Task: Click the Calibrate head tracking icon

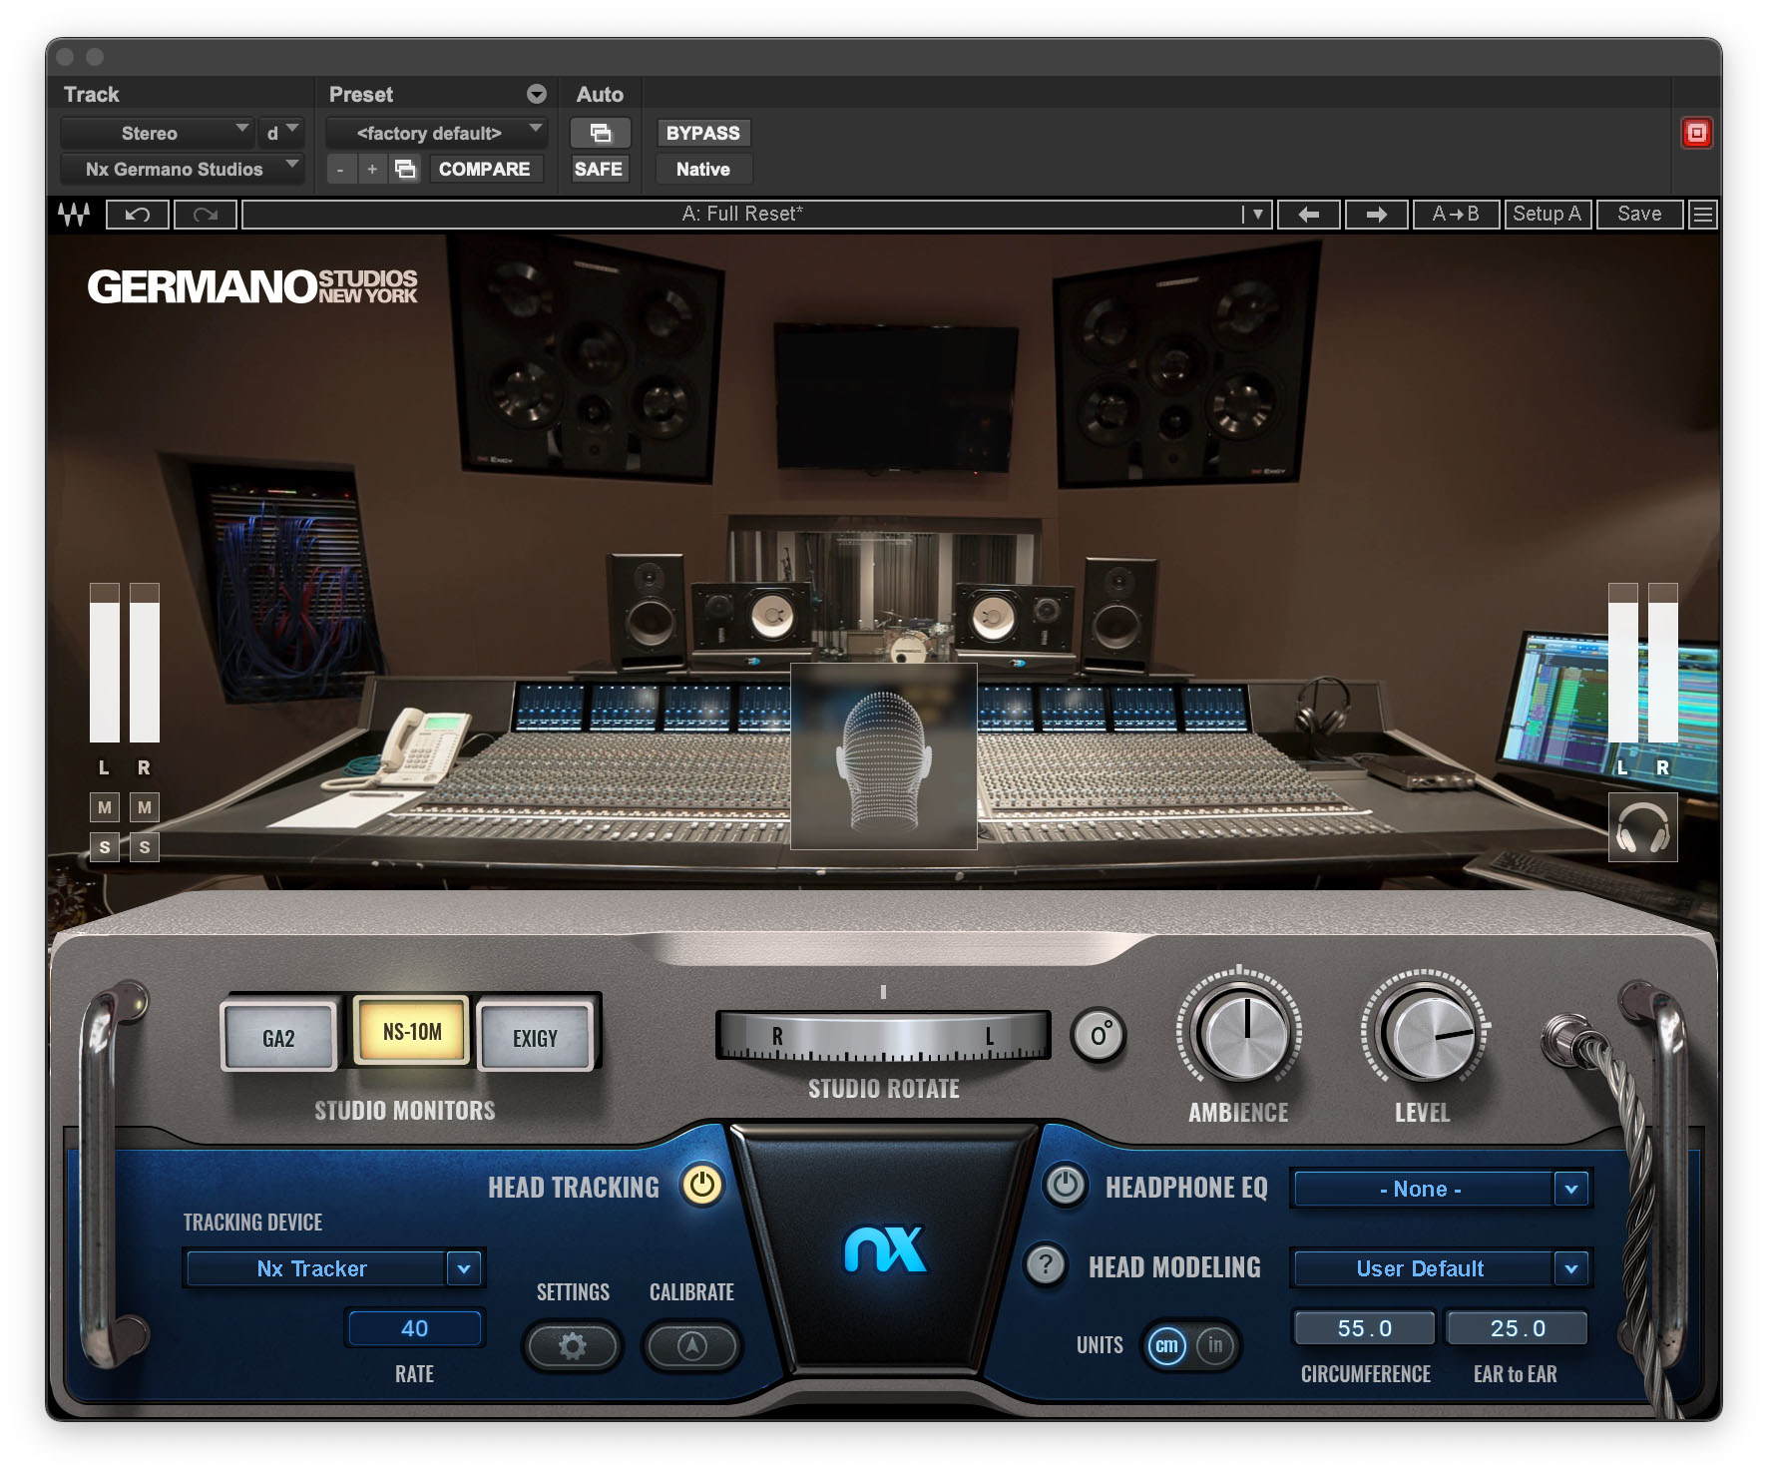Action: coord(691,1346)
